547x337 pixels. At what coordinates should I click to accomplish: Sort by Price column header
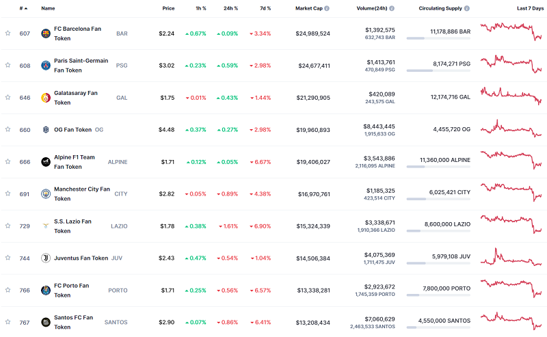tap(168, 8)
